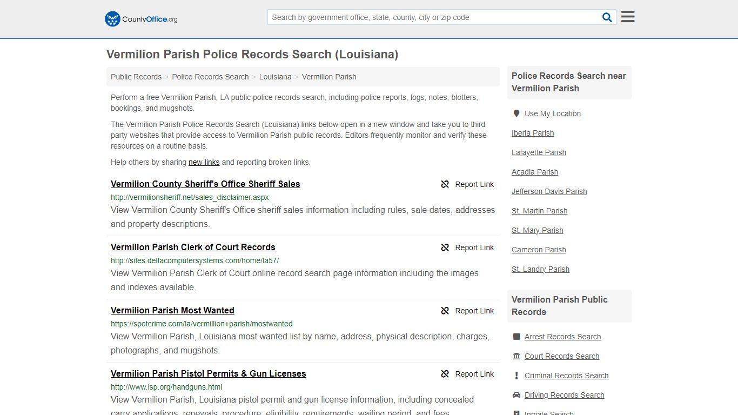Click the Use My Location pin icon

[516, 113]
